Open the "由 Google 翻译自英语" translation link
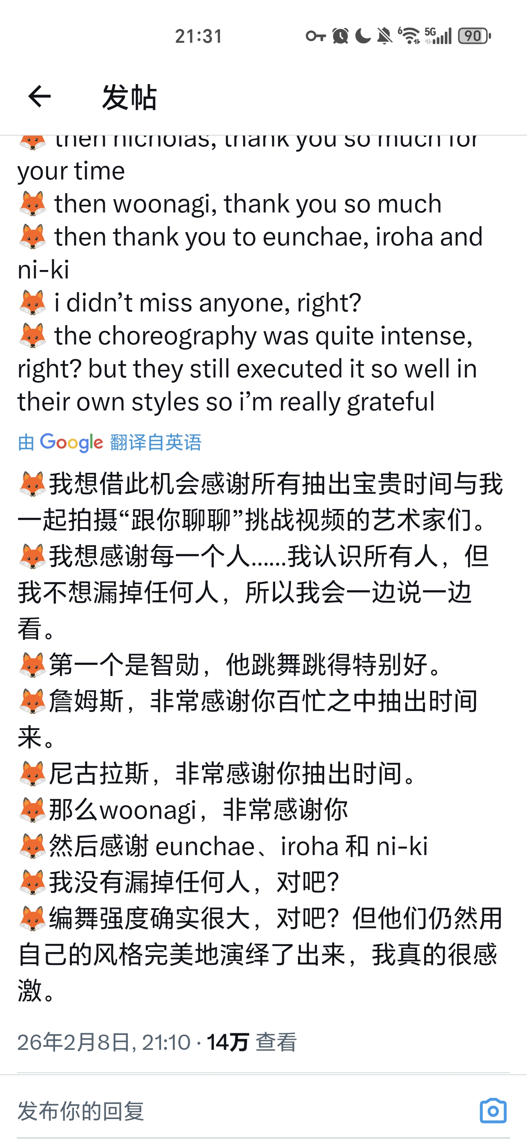Viewport: 527px width, 1146px height. tap(110, 442)
